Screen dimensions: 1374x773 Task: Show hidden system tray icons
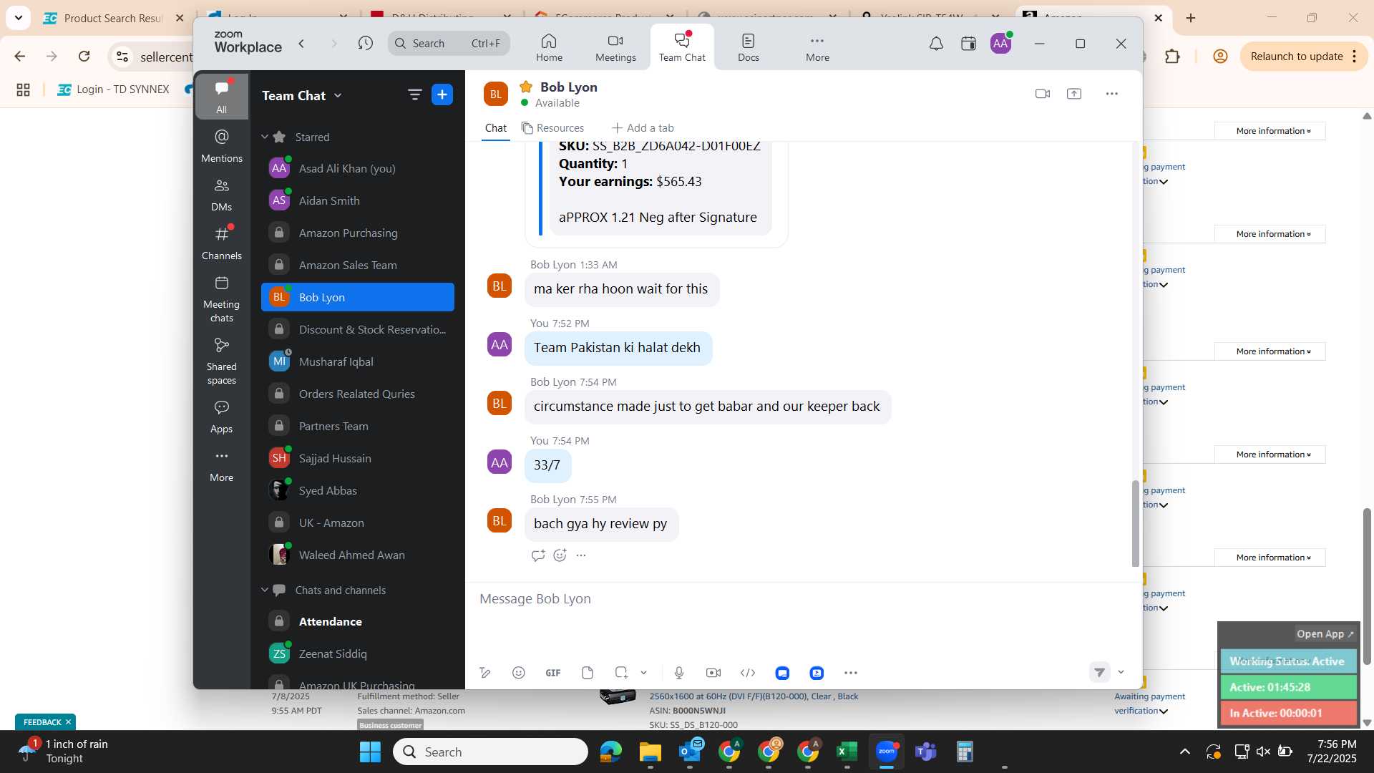tap(1185, 752)
